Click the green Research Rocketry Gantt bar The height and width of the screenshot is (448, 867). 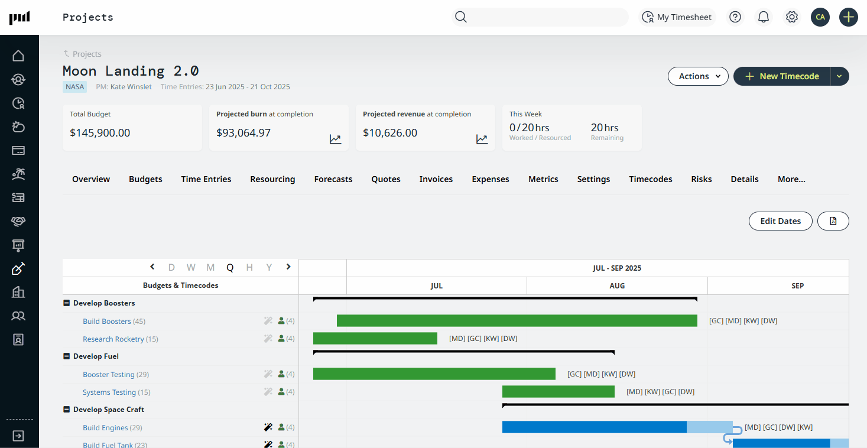point(375,339)
